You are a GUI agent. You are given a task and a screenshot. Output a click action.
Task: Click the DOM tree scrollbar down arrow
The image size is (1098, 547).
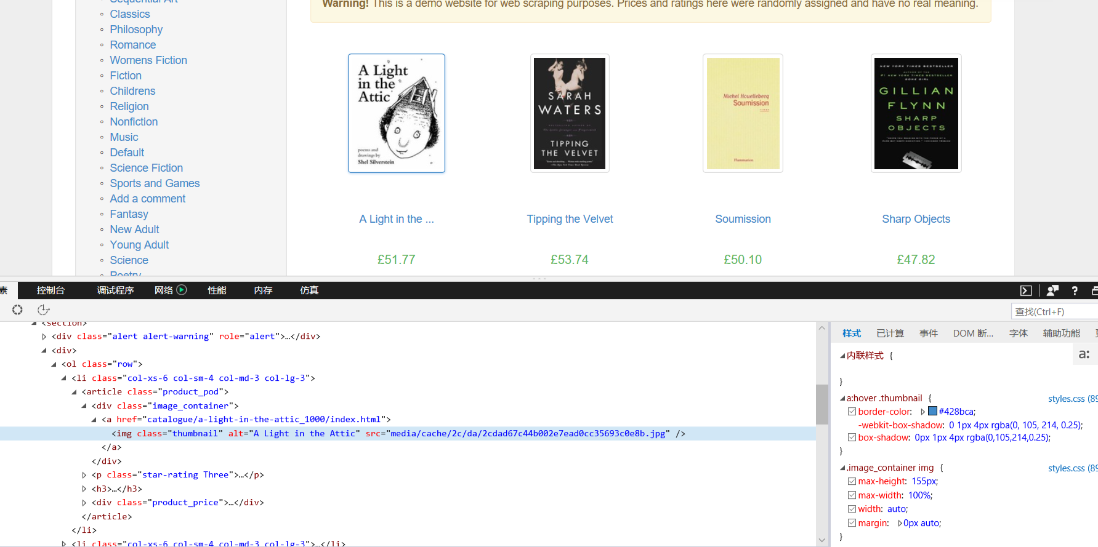click(x=821, y=540)
